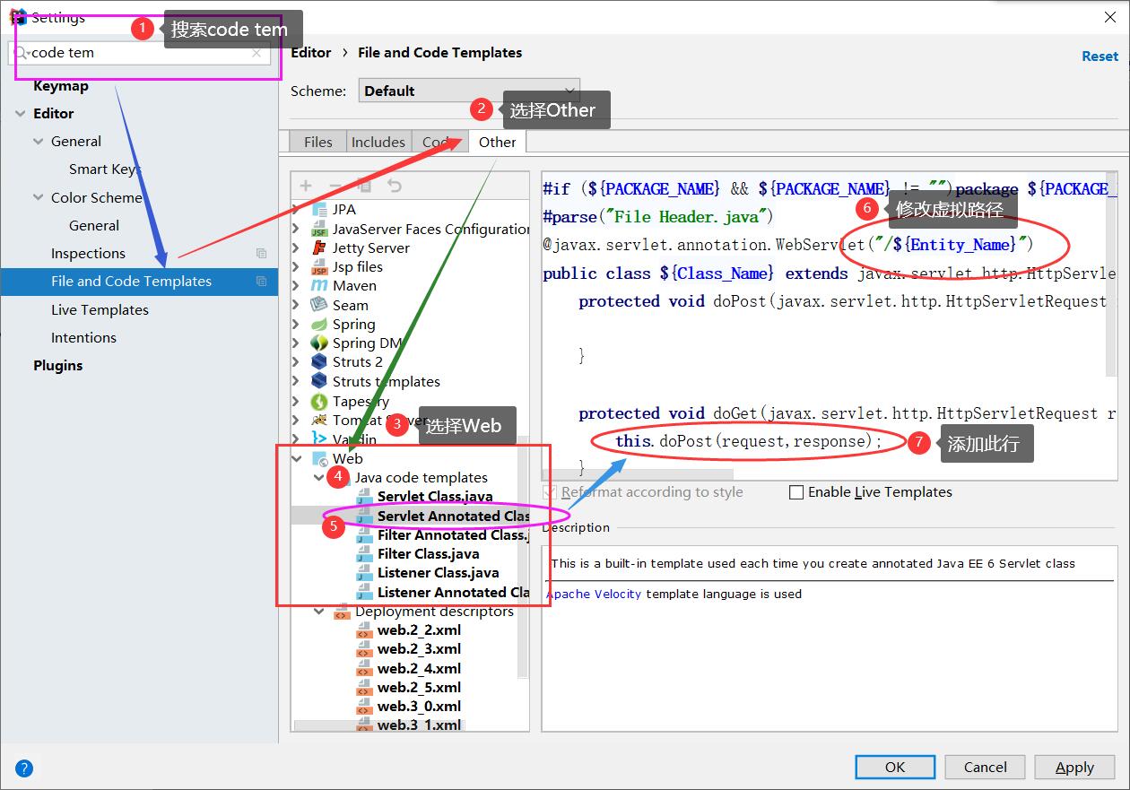Click the OK button

point(895,767)
